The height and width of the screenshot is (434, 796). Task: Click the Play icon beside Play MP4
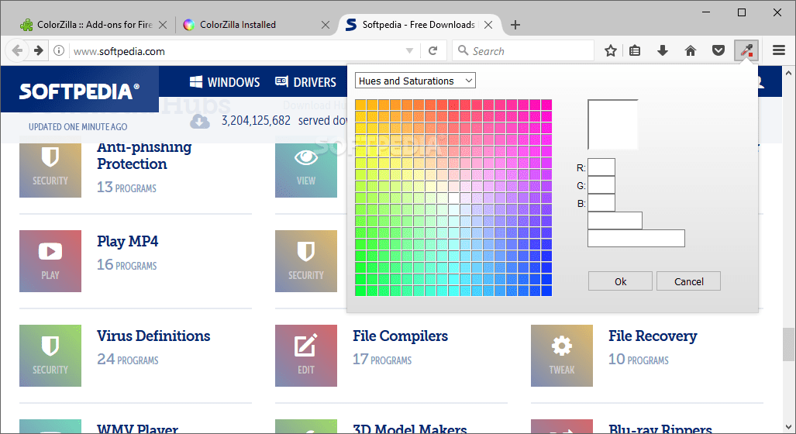coord(50,261)
